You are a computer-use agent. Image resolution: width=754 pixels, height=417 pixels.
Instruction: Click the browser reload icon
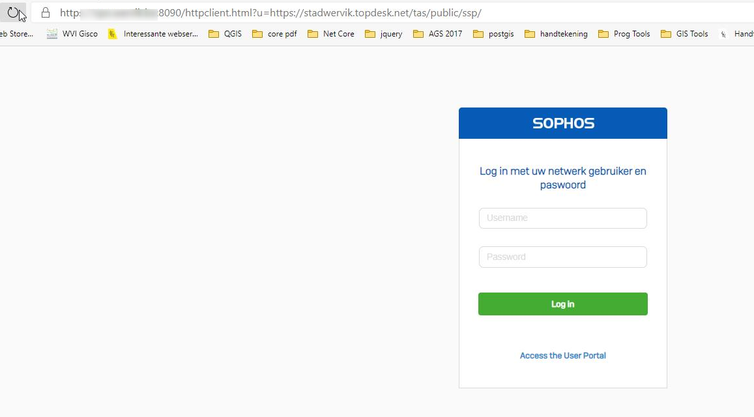13,12
